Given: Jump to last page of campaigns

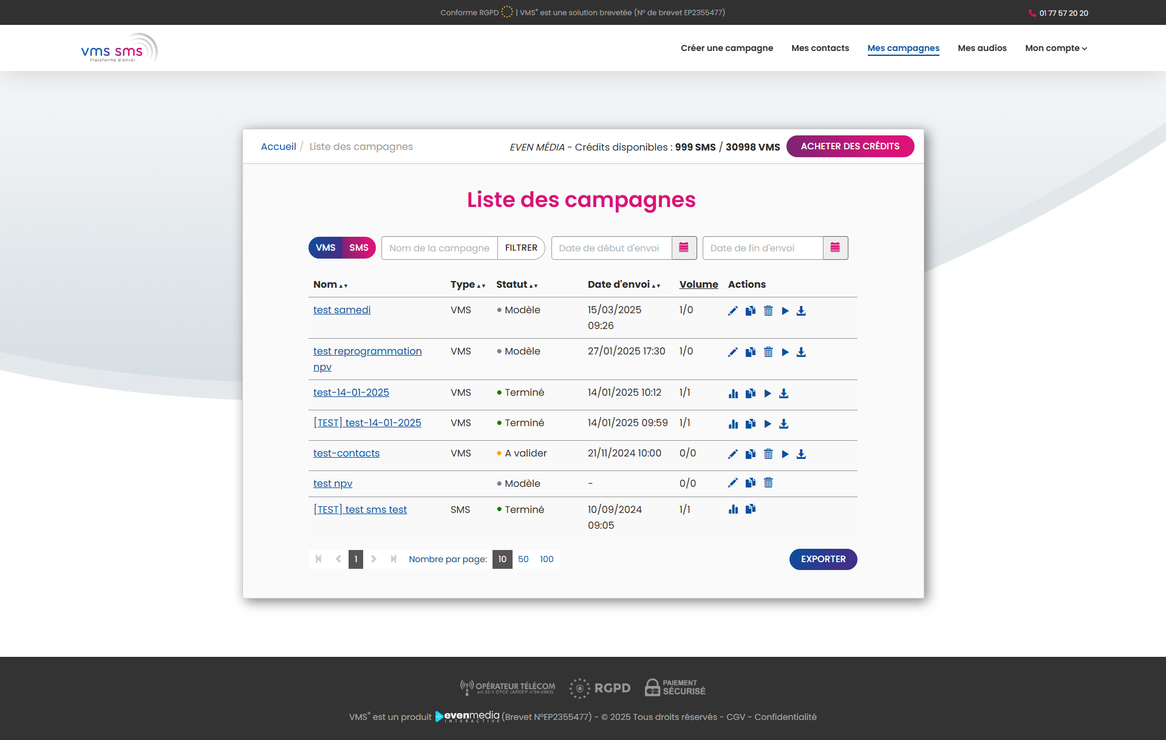Looking at the screenshot, I should click(394, 559).
